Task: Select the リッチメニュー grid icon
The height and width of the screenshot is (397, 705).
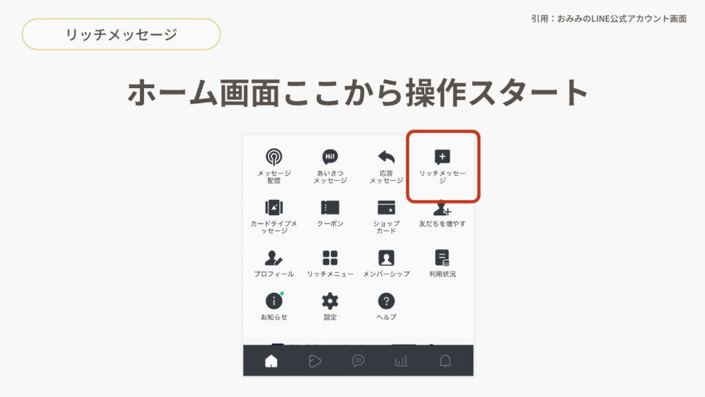Action: (330, 258)
